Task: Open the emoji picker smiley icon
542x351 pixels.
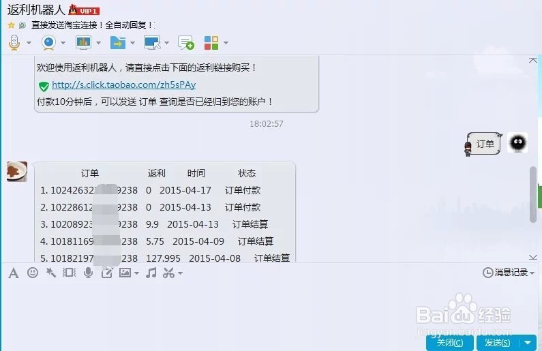Action: pos(33,273)
